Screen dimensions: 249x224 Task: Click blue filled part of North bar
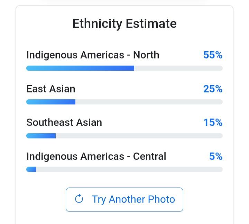80,68
